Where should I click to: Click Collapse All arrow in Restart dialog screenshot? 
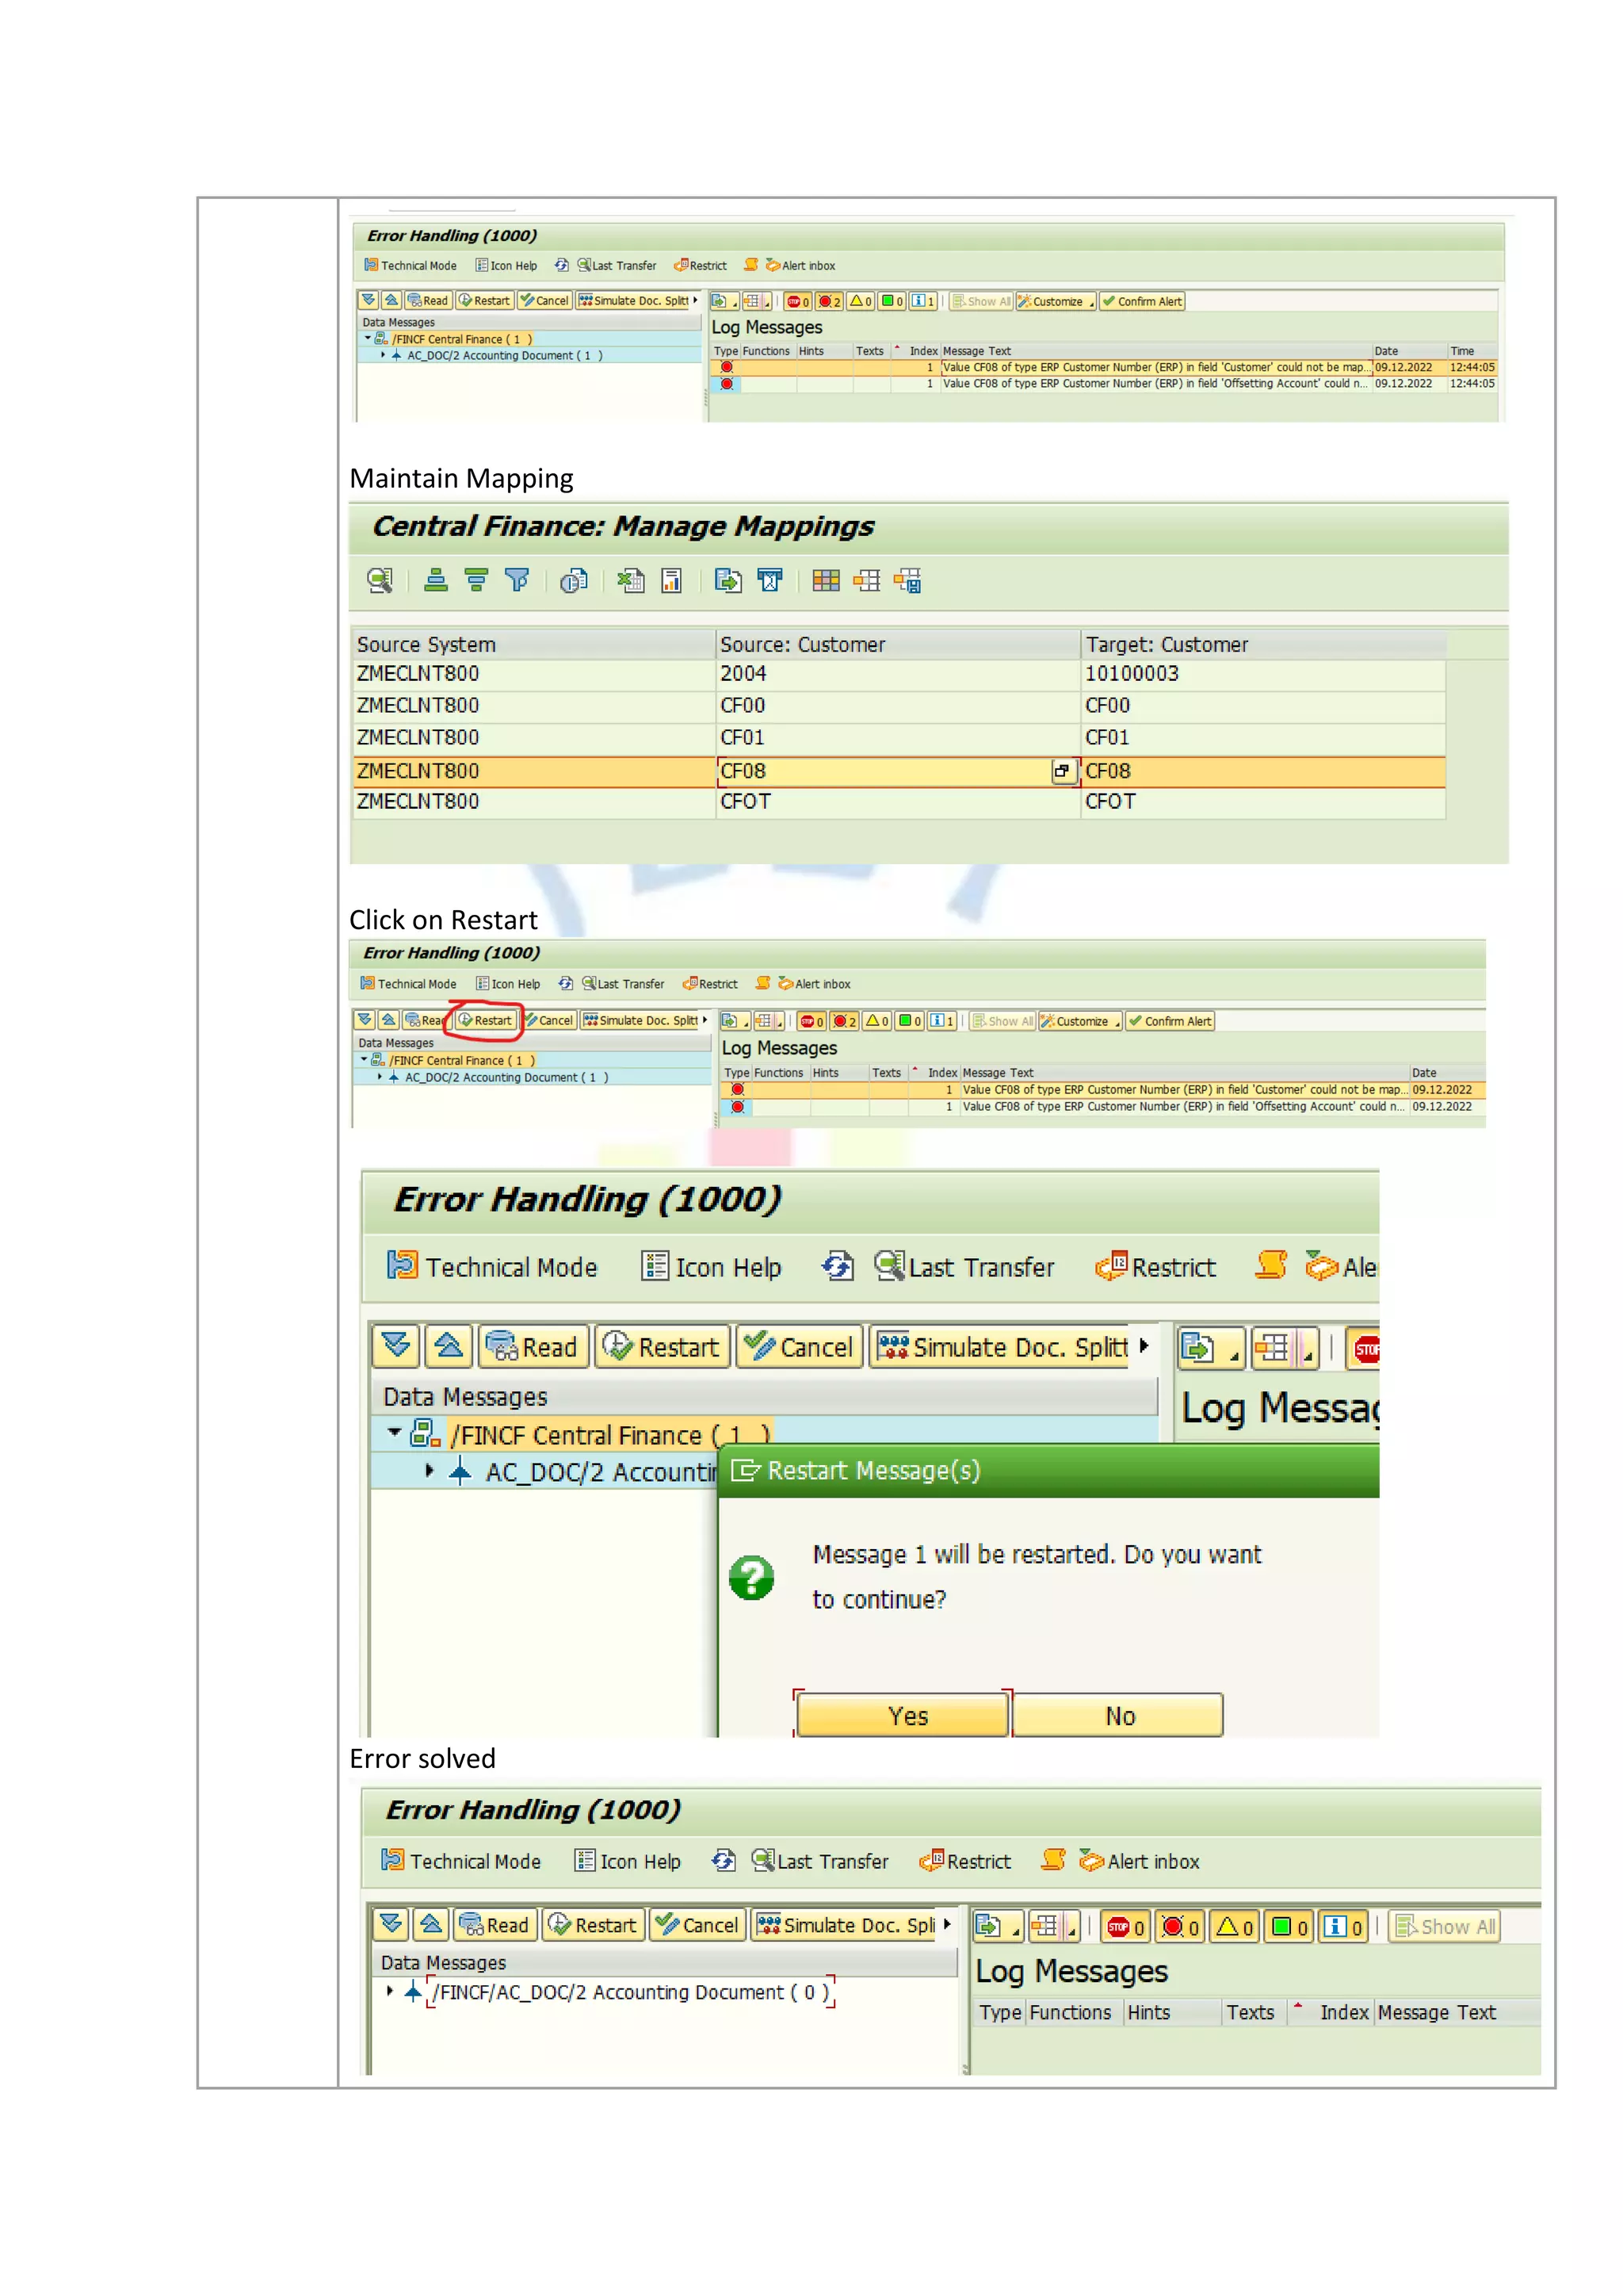pos(449,1346)
